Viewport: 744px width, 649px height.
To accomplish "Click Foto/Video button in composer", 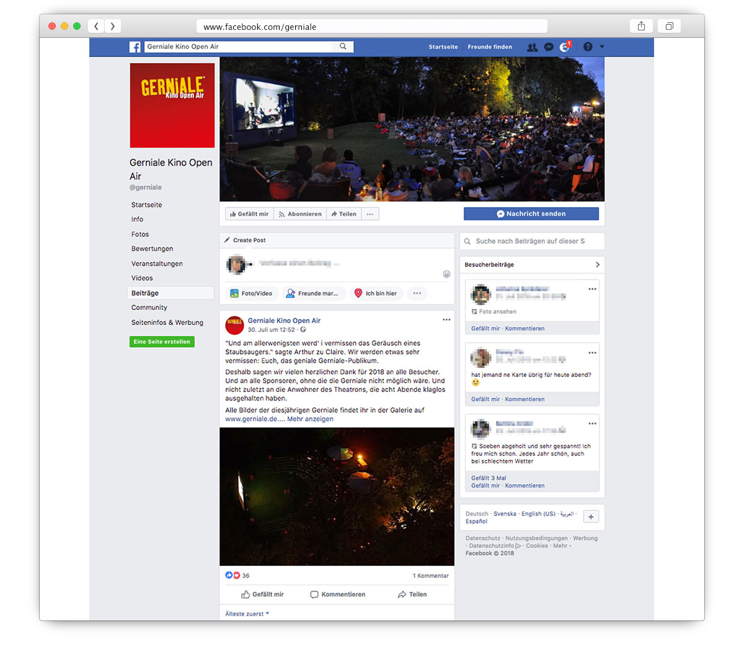I will [x=251, y=294].
